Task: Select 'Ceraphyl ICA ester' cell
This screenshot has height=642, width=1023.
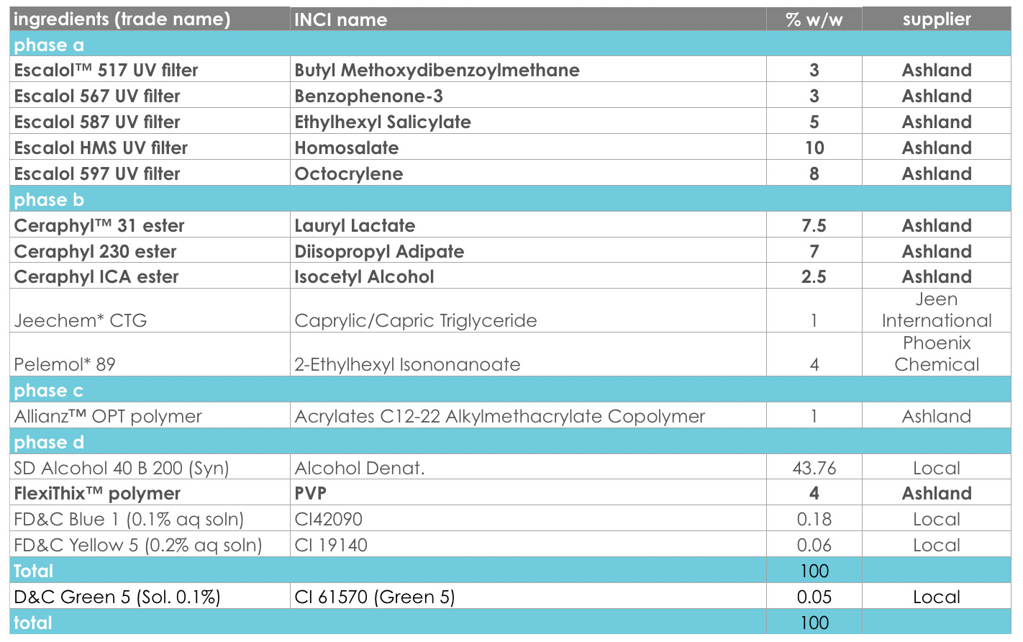Action: [x=150, y=276]
